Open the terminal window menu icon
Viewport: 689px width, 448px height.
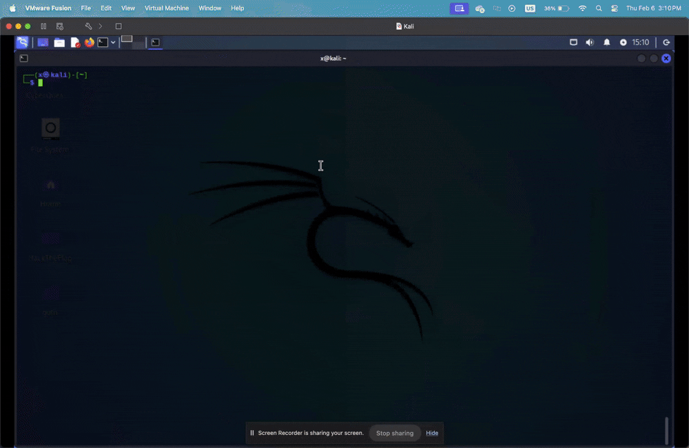point(23,58)
